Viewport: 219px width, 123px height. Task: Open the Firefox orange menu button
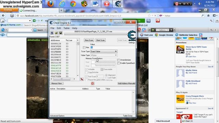pos(9,10)
